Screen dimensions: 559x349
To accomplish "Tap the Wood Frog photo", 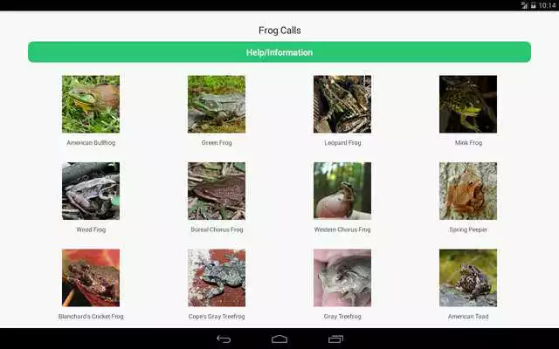I will point(91,191).
